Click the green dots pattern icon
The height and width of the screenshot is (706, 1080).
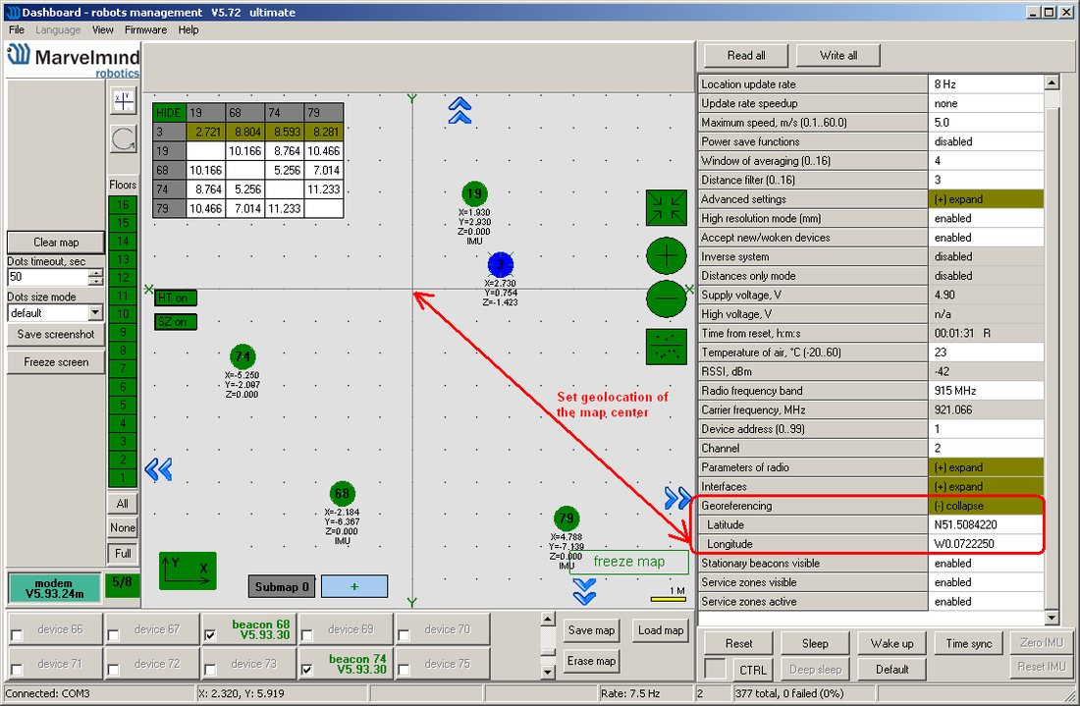click(666, 347)
